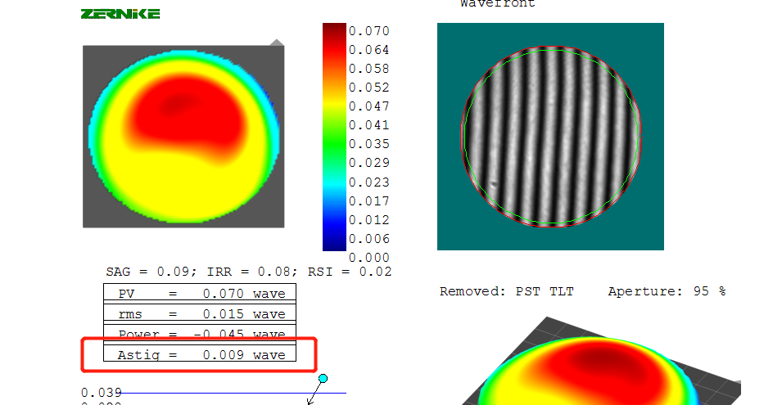Click the gray triangle above color map
The width and height of the screenshot is (782, 405).
[x=277, y=43]
